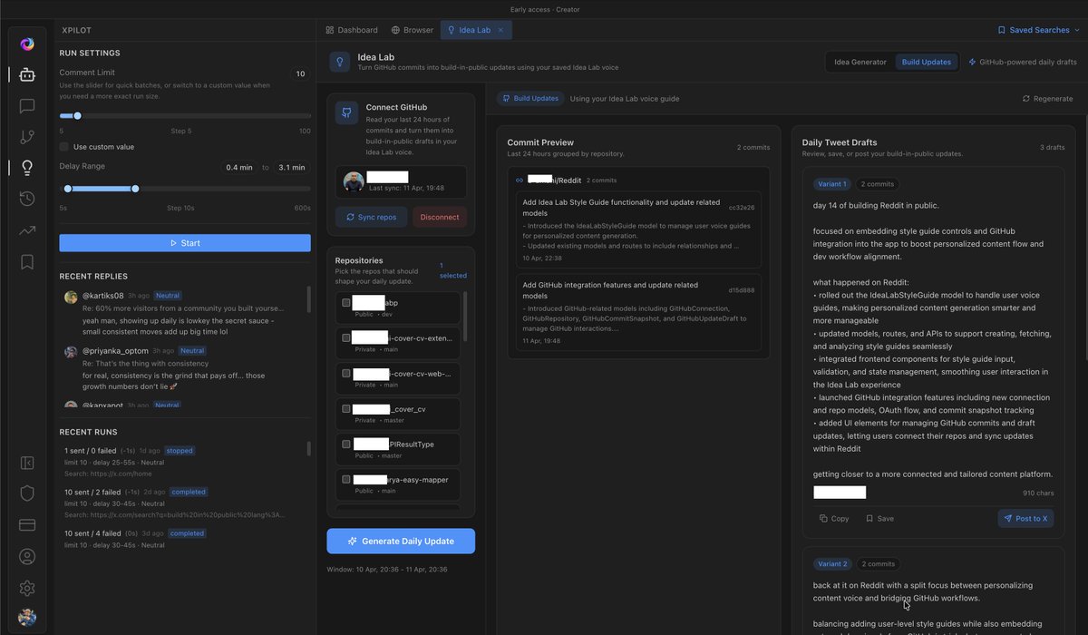Post Variant 1 draft to X

click(x=1025, y=519)
